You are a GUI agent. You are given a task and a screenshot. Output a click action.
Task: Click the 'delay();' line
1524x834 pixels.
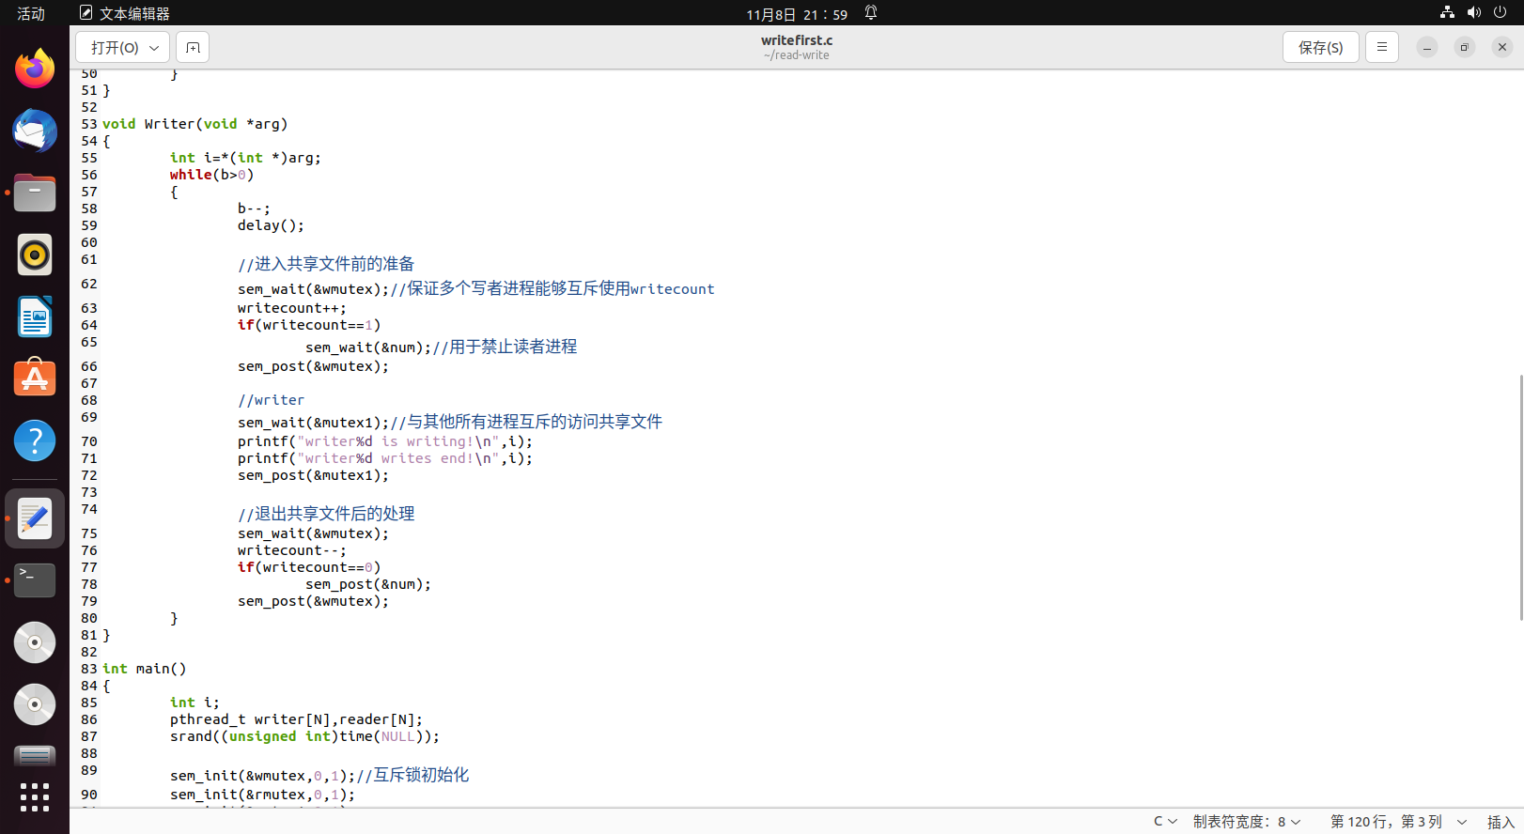(x=271, y=225)
